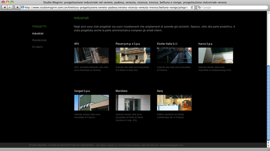The width and height of the screenshot is (270, 151).
Task: Open the AFV project thumbnail
Action: (x=92, y=55)
